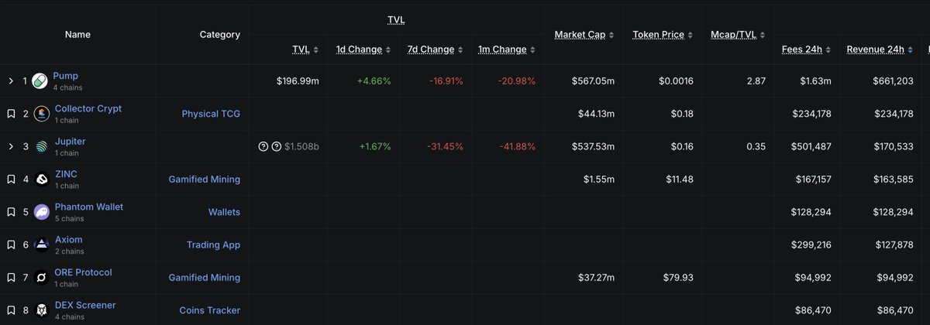The image size is (930, 325).
Task: Click the Phantom Wallet ghost icon
Action: 40,212
